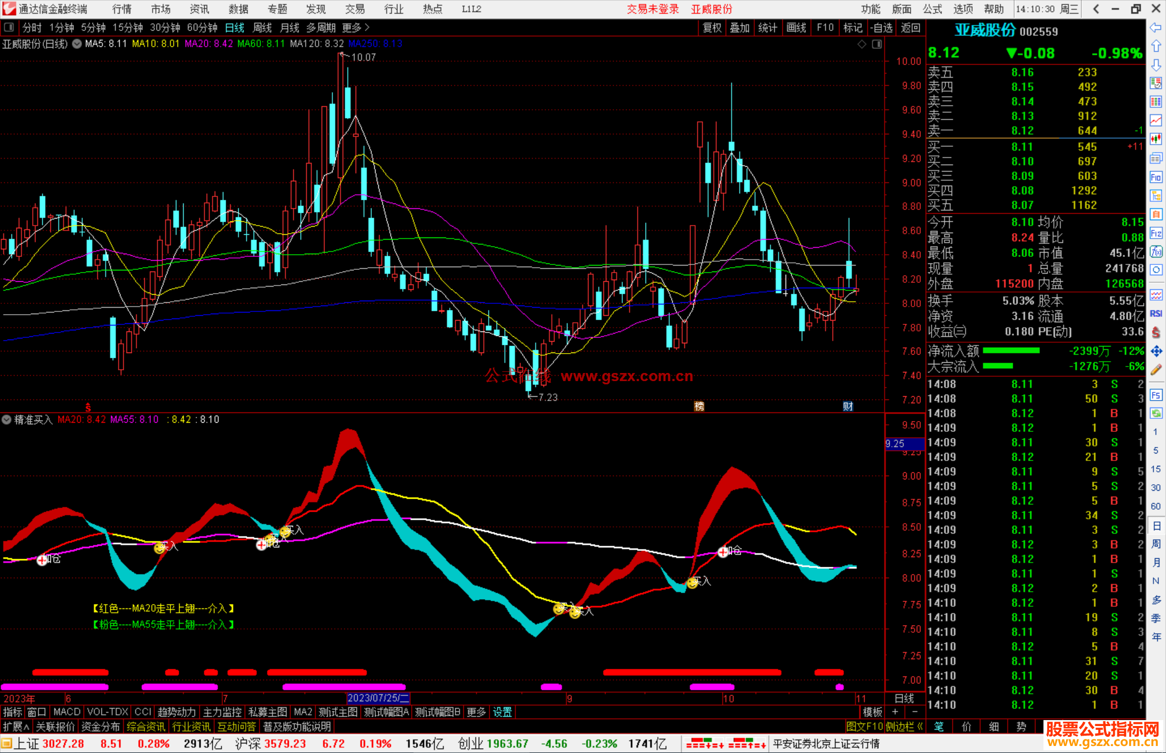Expand the 更多 period options chevron
This screenshot has width=1166, height=753.
tap(367, 28)
